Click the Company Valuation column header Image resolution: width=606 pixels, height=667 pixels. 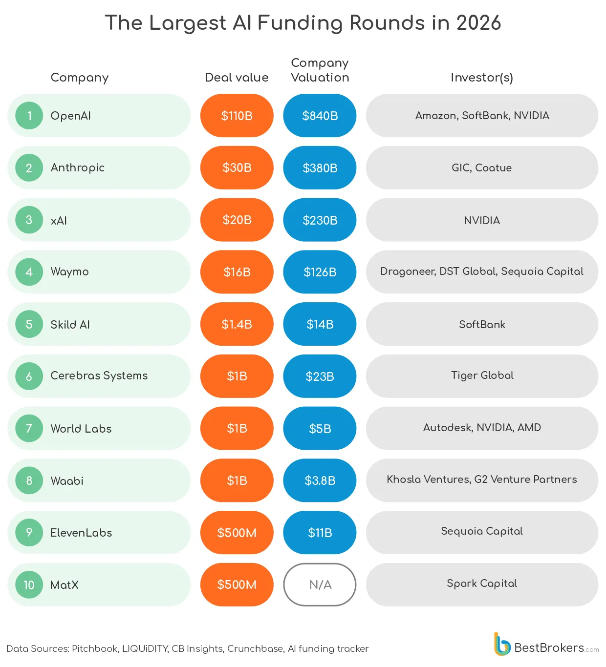click(x=320, y=70)
